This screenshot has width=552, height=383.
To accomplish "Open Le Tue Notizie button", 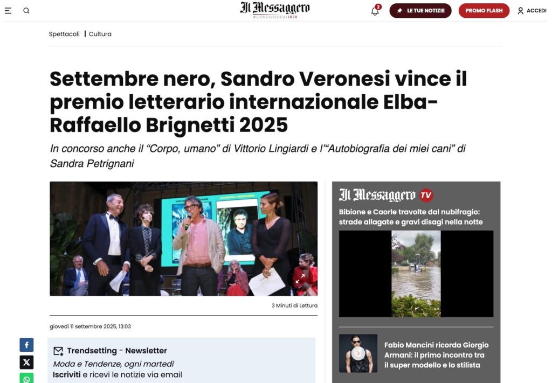I will click(x=420, y=11).
